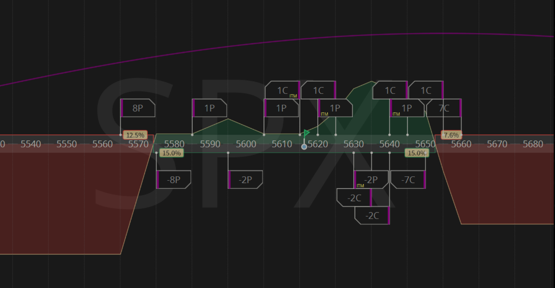Click the -2P short put flag tagged ITM

pos(371,180)
